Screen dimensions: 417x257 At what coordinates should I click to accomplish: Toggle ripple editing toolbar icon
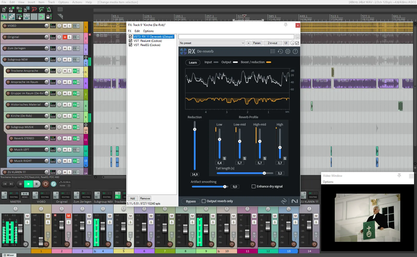pyautogui.click(x=19, y=17)
